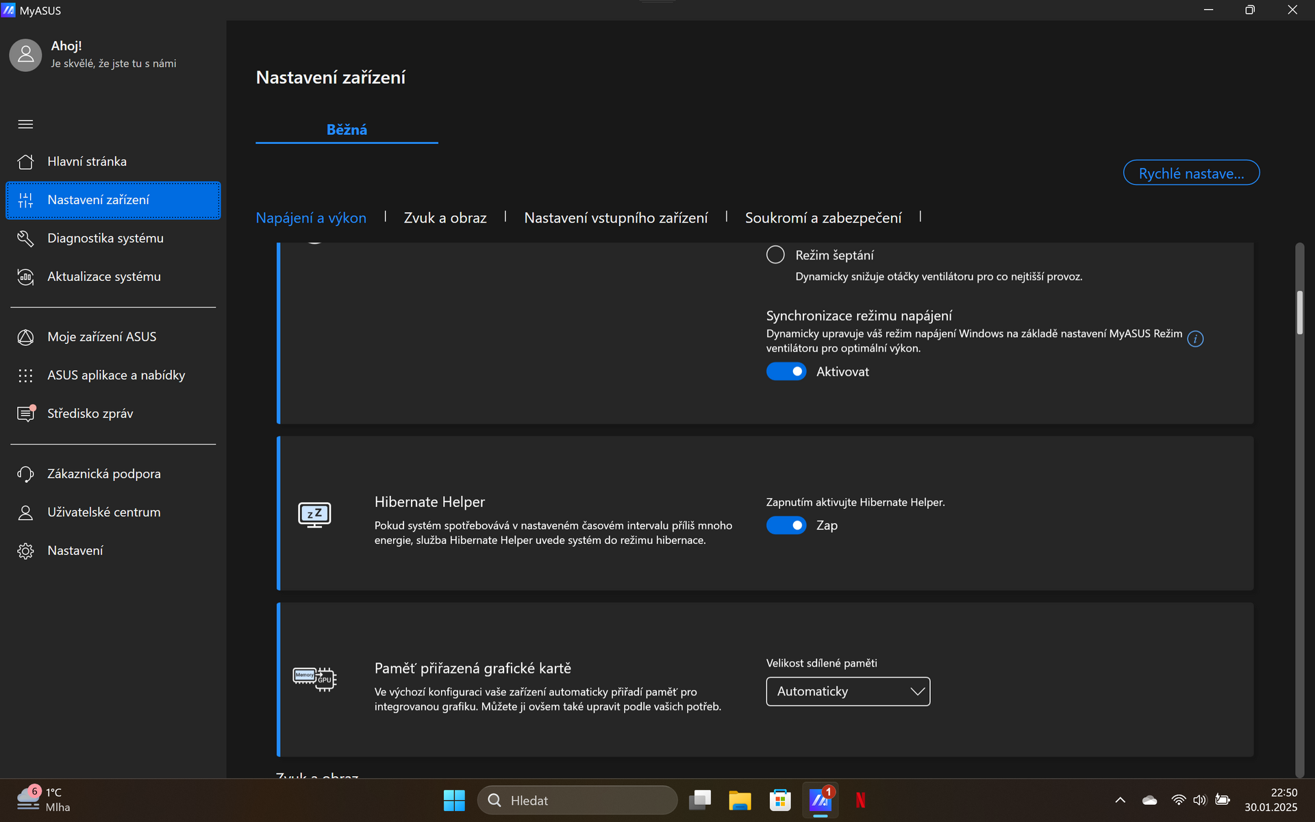Click the ASUS aplikace a nabídky grid icon

25,375
